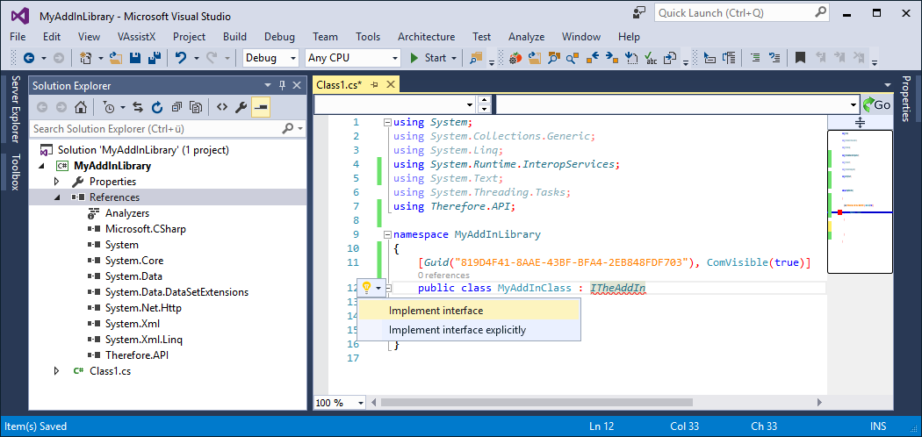Expand the Class1.cs node in the tree

[x=57, y=370]
